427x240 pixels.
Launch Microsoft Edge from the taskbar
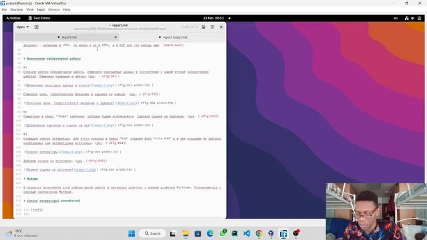pos(210,233)
